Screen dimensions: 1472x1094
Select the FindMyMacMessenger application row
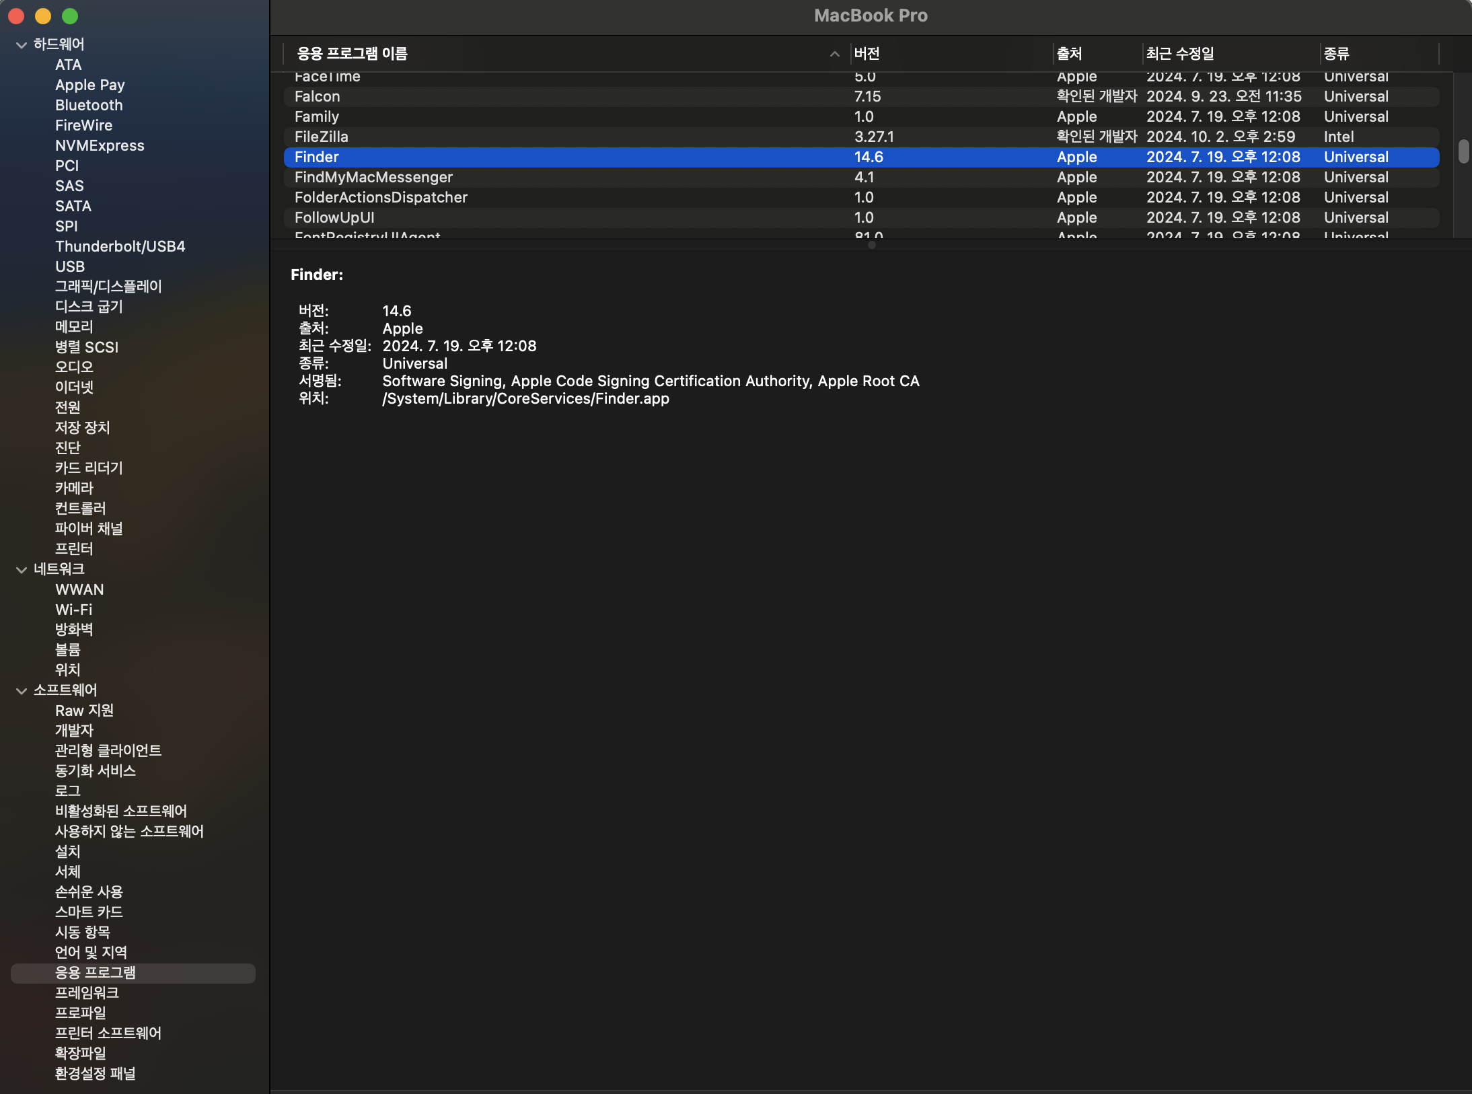click(373, 178)
